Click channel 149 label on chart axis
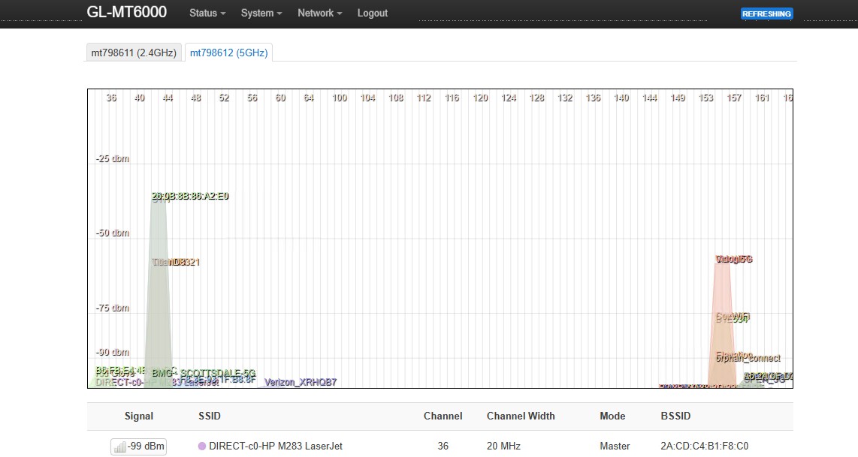Image resolution: width=858 pixels, height=457 pixels. tap(678, 98)
